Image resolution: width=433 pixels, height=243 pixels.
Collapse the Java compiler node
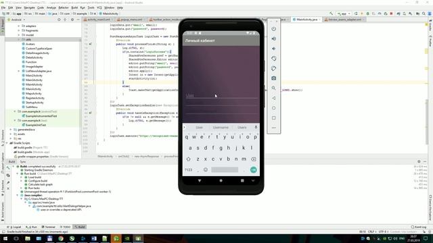coord(18,195)
